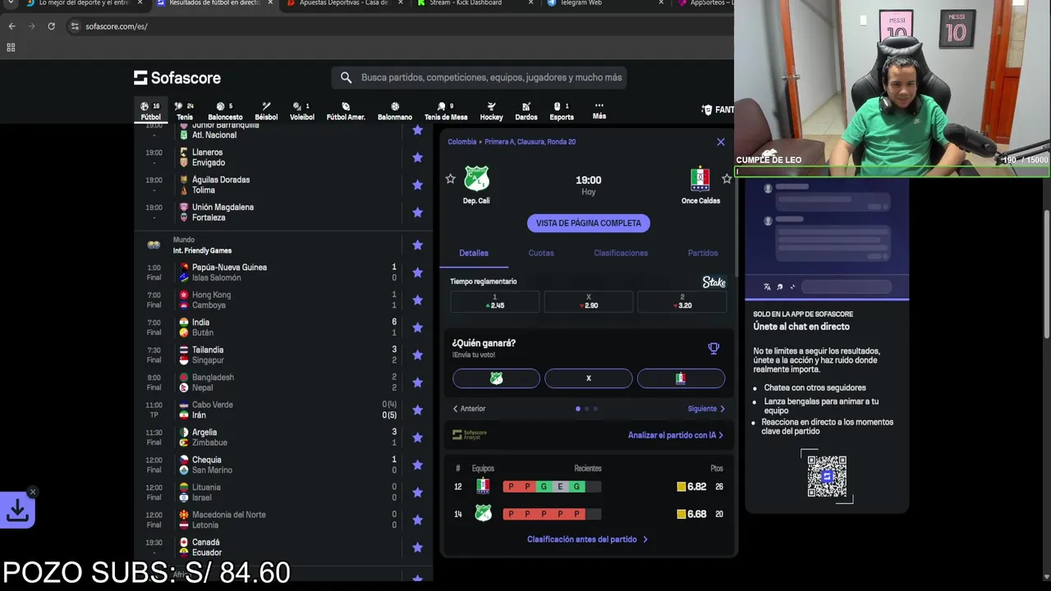Open the Dardos sport category
The width and height of the screenshot is (1051, 591).
pos(526,111)
